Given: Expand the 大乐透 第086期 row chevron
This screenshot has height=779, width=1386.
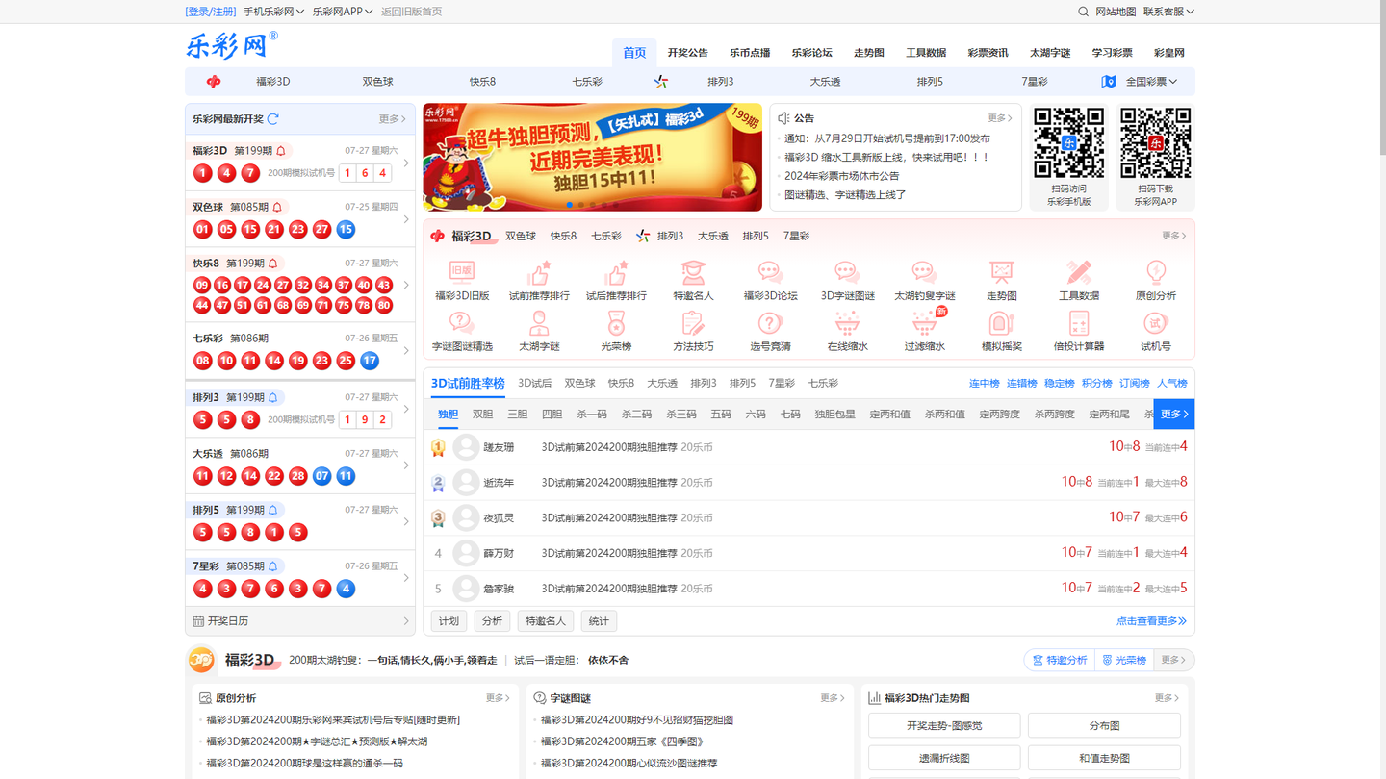Looking at the screenshot, I should click(x=406, y=465).
